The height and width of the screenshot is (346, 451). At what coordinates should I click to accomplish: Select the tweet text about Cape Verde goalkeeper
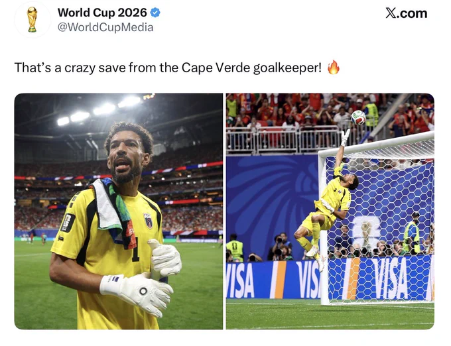click(x=168, y=68)
